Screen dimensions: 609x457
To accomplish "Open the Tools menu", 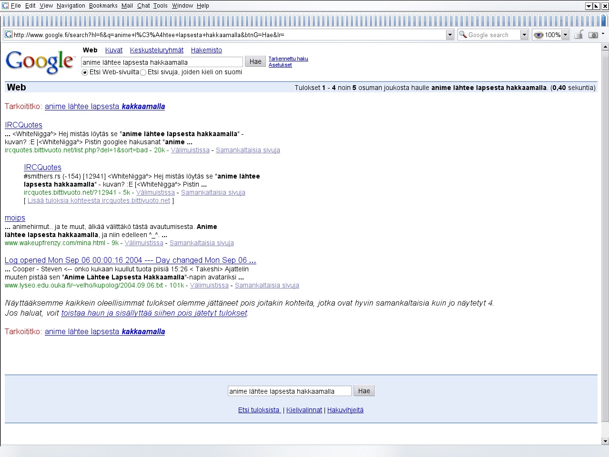I will pyautogui.click(x=161, y=6).
